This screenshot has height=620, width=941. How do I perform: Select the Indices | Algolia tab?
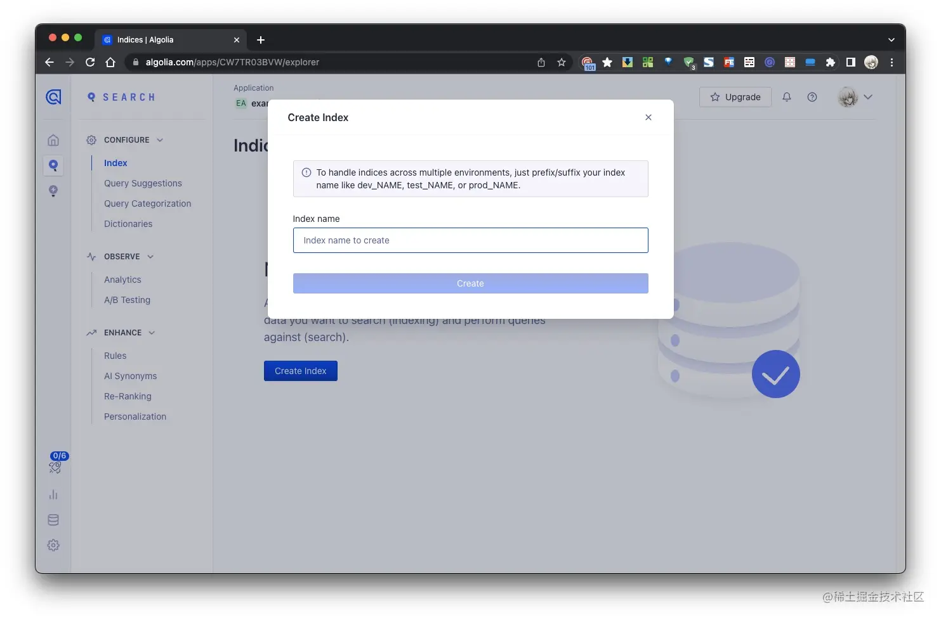(x=170, y=40)
